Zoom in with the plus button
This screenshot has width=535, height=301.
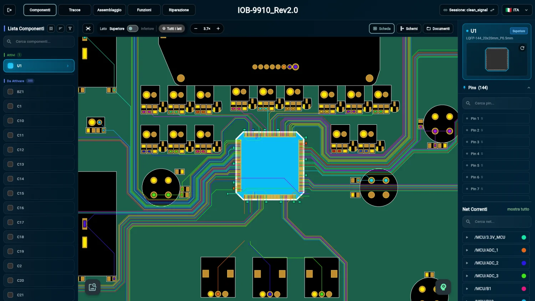tap(218, 29)
